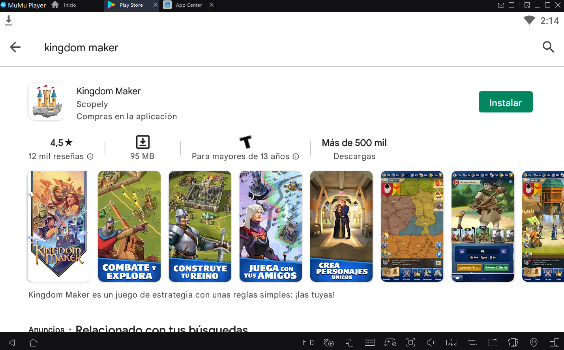Image resolution: width=564 pixels, height=350 pixels.
Task: Open the keyboard mapping icon
Action: (370, 343)
